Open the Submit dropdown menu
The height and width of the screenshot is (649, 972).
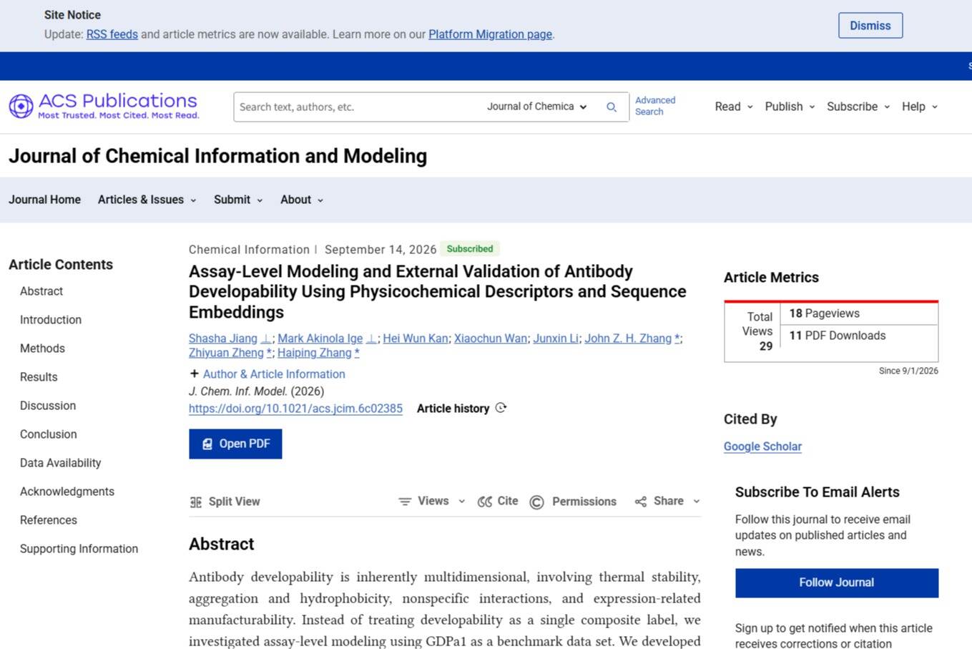pyautogui.click(x=238, y=200)
